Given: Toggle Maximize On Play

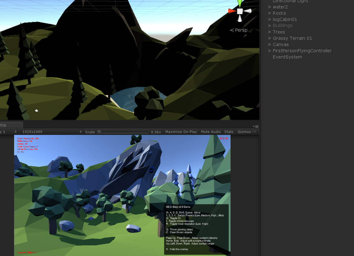Looking at the screenshot, I should pos(181,132).
